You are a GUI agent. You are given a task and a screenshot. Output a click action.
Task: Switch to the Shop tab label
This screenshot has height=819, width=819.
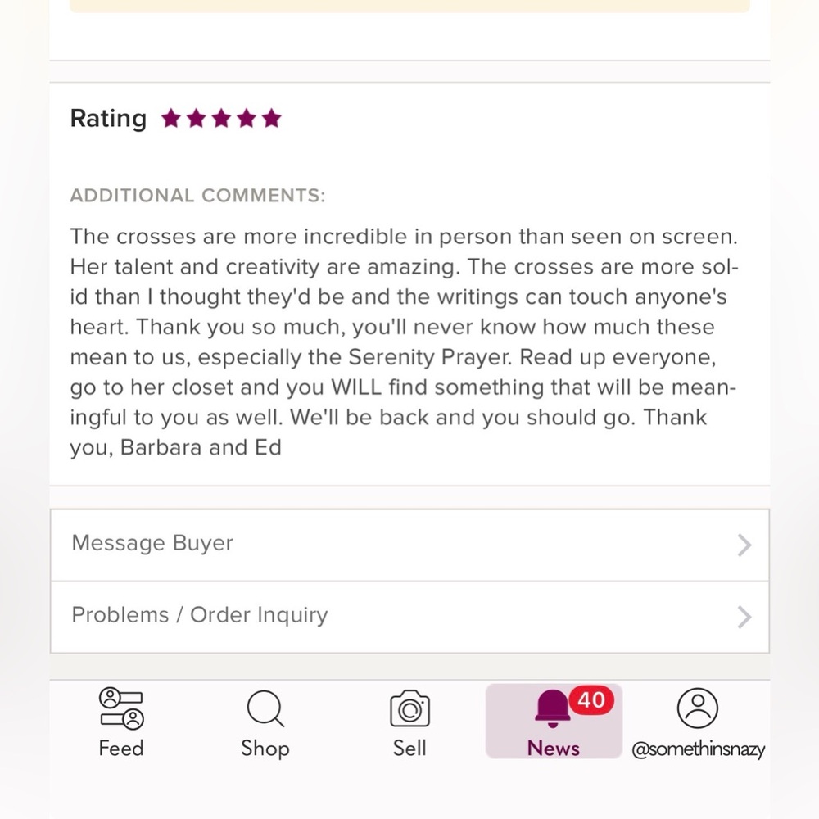pos(265,749)
